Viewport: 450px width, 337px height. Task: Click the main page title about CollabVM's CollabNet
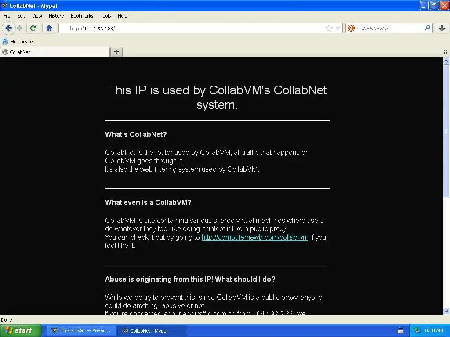[x=217, y=97]
